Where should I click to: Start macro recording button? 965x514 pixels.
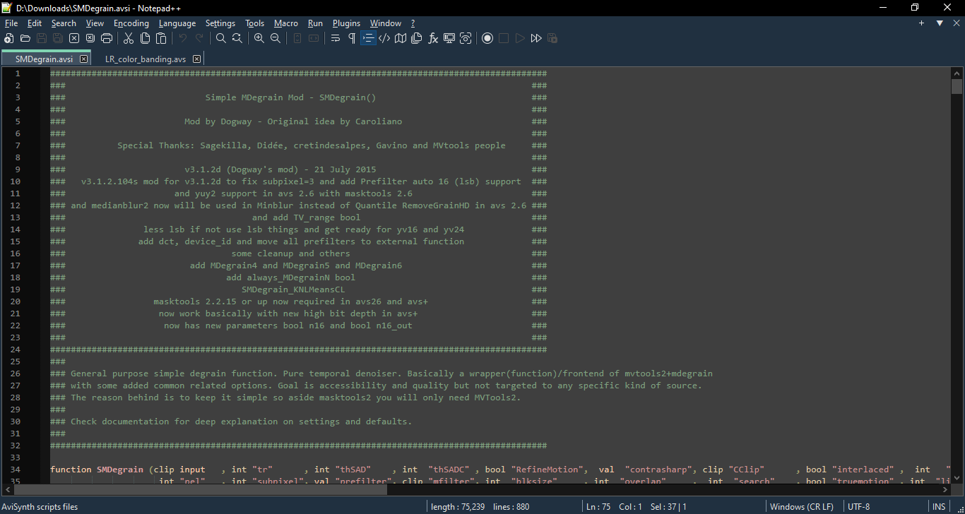click(487, 38)
